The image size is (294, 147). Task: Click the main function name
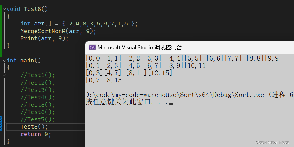point(27,61)
